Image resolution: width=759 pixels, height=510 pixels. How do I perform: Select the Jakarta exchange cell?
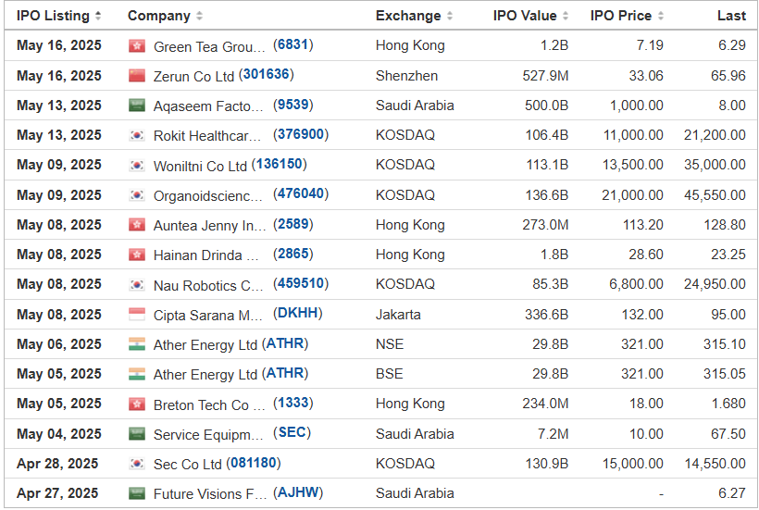point(398,315)
